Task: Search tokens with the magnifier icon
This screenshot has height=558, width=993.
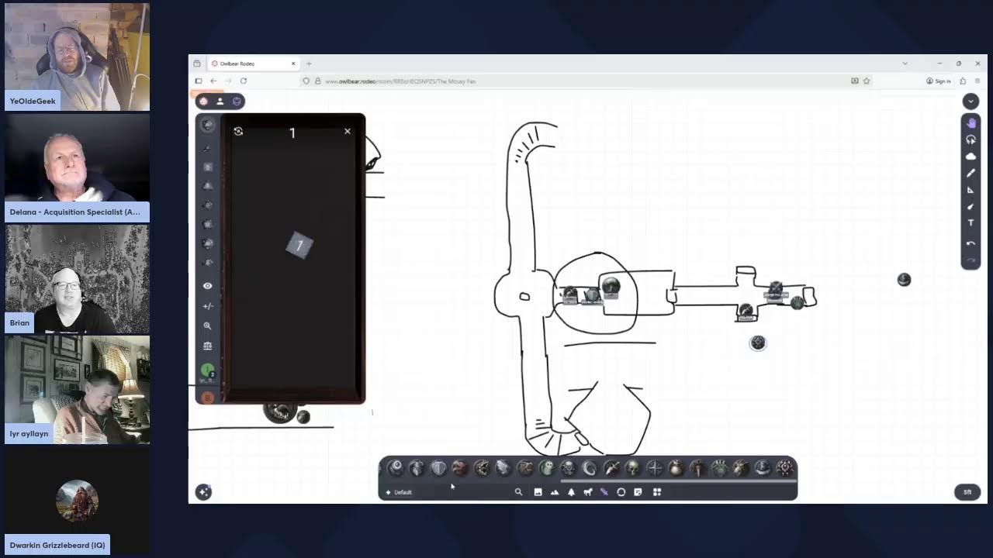Action: (518, 492)
